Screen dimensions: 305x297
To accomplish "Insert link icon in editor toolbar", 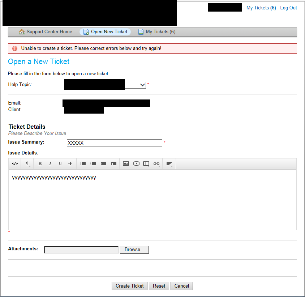I will (x=156, y=164).
